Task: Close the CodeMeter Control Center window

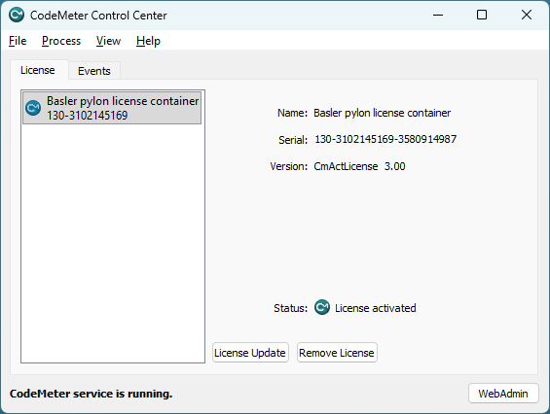Action: point(527,15)
